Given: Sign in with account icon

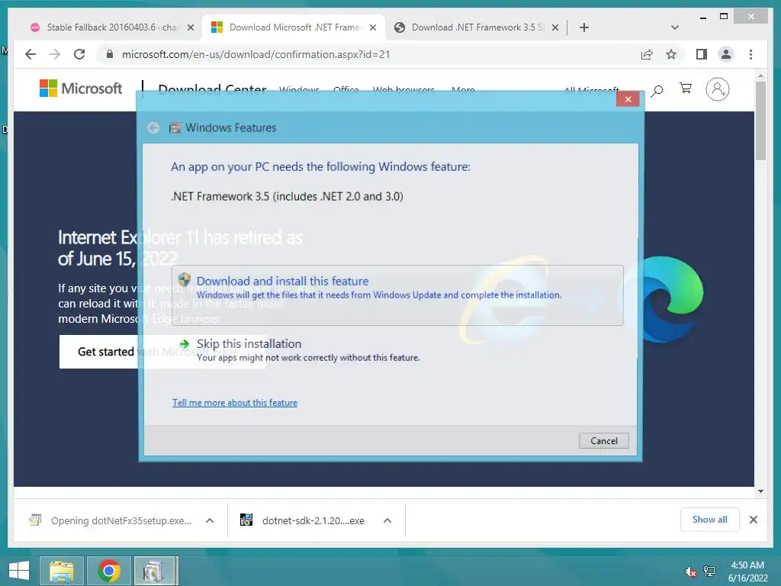Looking at the screenshot, I should point(717,89).
